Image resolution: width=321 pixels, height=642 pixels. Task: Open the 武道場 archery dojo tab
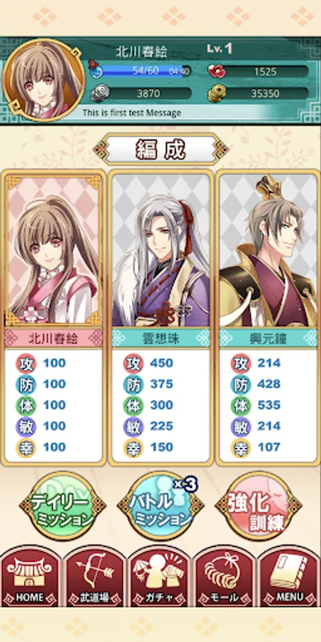tap(95, 577)
